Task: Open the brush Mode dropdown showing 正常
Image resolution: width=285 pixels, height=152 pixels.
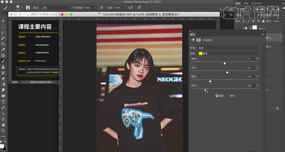Action: tap(56, 8)
